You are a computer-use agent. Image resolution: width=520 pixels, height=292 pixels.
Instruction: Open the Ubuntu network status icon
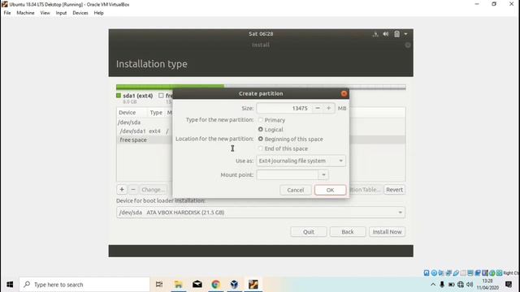pos(375,34)
